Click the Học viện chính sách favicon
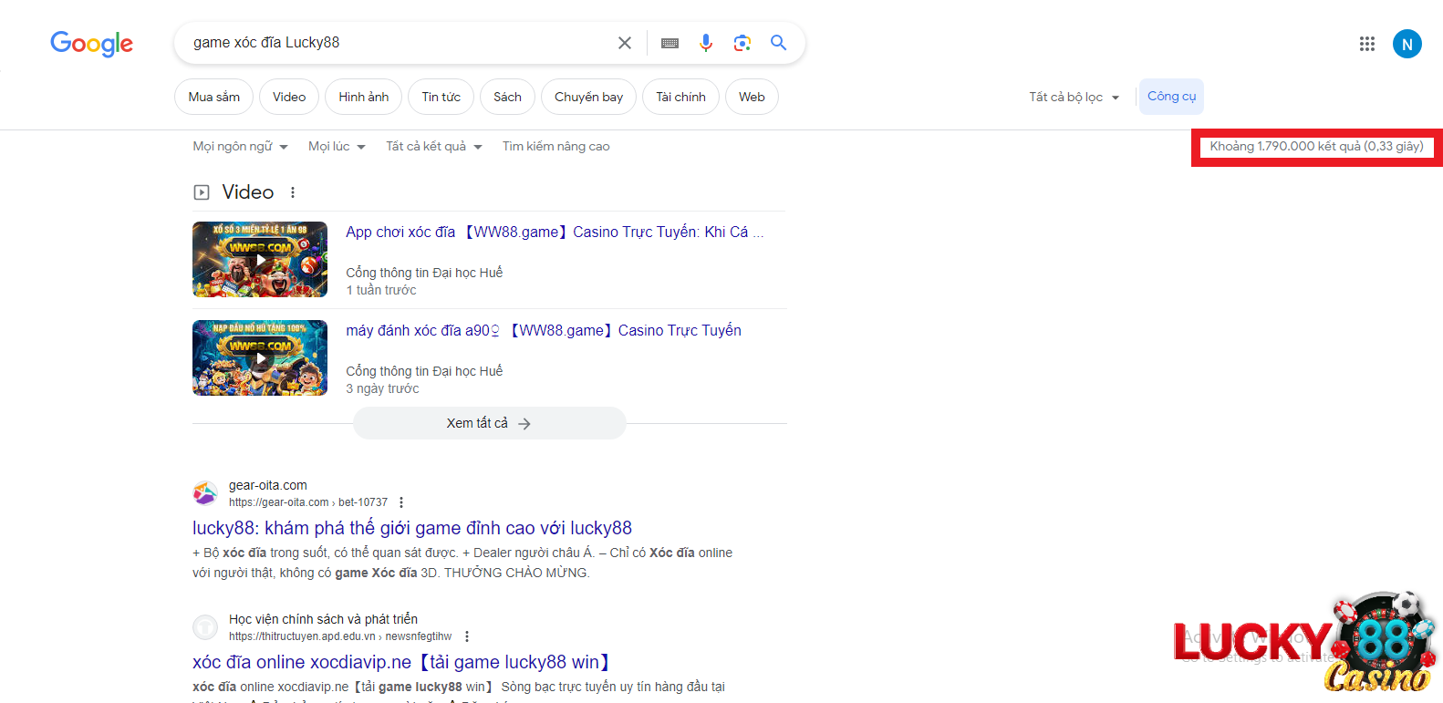This screenshot has width=1443, height=703. [205, 627]
